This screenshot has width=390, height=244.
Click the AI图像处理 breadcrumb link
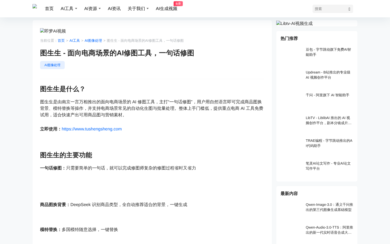pyautogui.click(x=93, y=41)
